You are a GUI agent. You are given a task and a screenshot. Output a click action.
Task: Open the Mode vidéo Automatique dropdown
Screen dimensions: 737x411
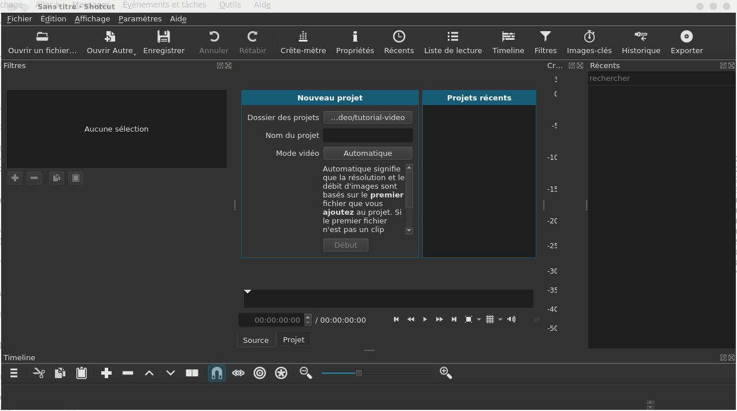pos(368,153)
